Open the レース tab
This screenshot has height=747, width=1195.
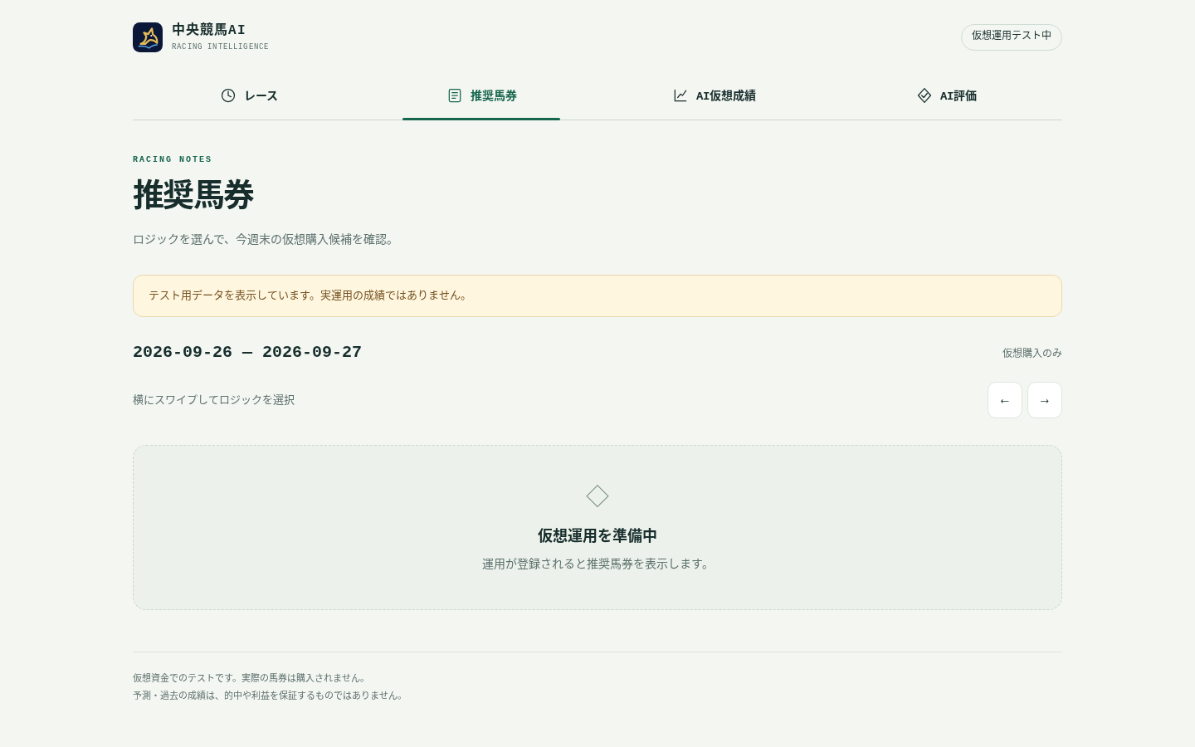click(x=249, y=95)
